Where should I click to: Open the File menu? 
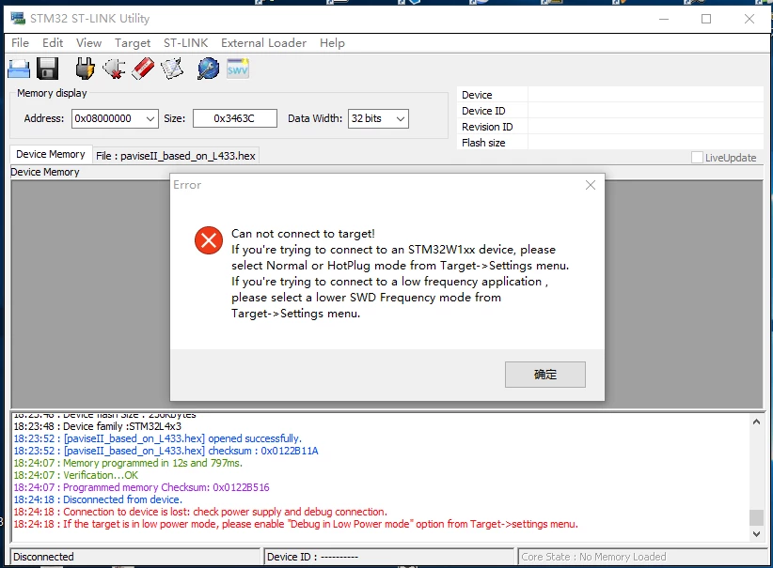[20, 43]
